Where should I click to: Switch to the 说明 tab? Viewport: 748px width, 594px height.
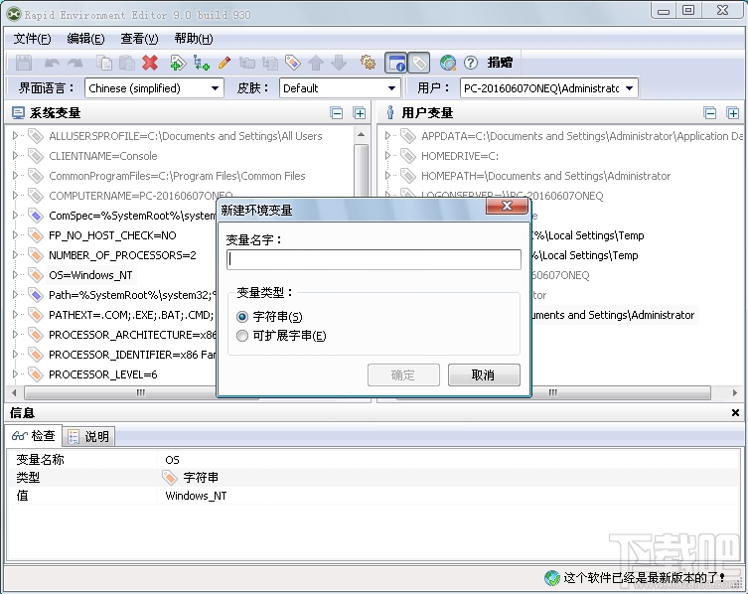tap(88, 436)
